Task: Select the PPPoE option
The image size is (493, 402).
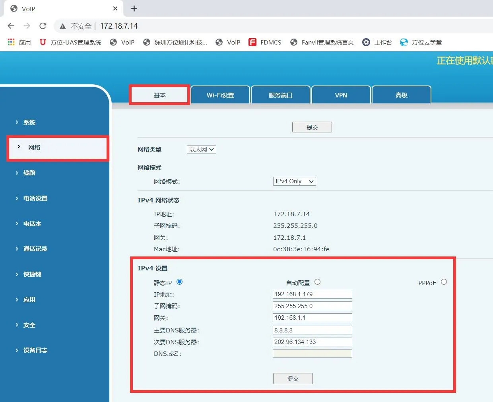Action: point(444,282)
